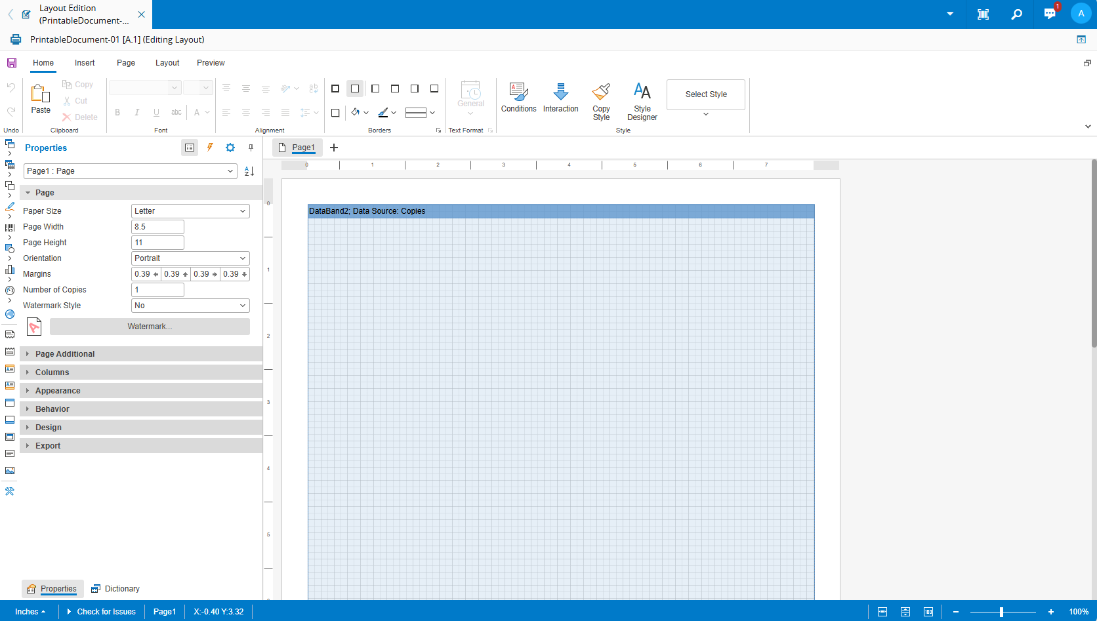Open the Preview tab
This screenshot has height=621, width=1097.
click(x=211, y=63)
